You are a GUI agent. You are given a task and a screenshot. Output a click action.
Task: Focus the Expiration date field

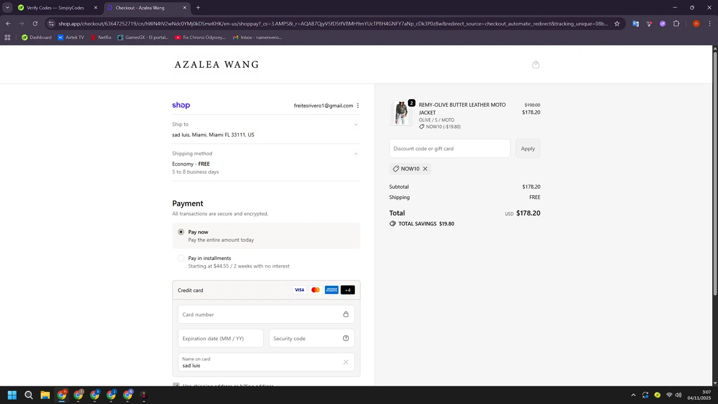221,338
